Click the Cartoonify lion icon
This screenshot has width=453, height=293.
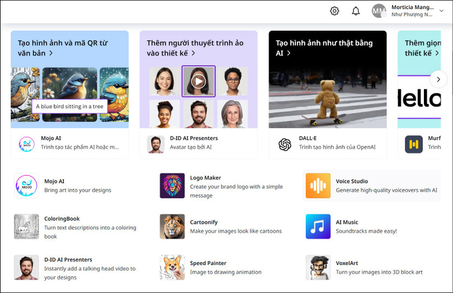172,226
